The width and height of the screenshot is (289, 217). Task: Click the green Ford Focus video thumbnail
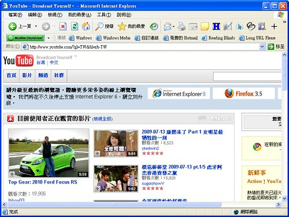[x=49, y=153]
